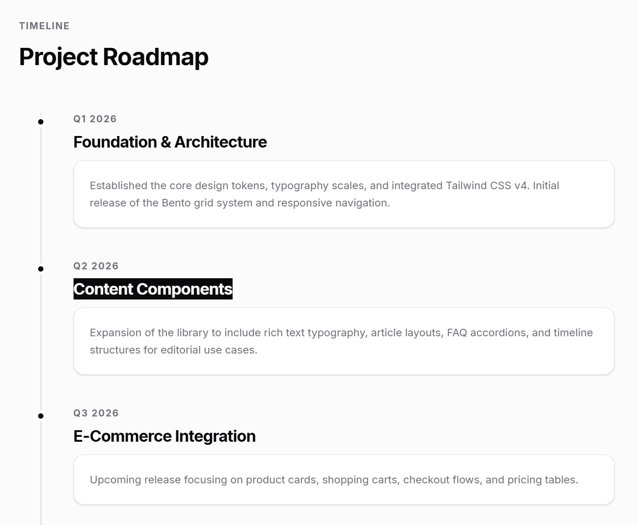Click the 'Tailwind CSS v4' text
The image size is (638, 525).
pyautogui.click(x=487, y=186)
